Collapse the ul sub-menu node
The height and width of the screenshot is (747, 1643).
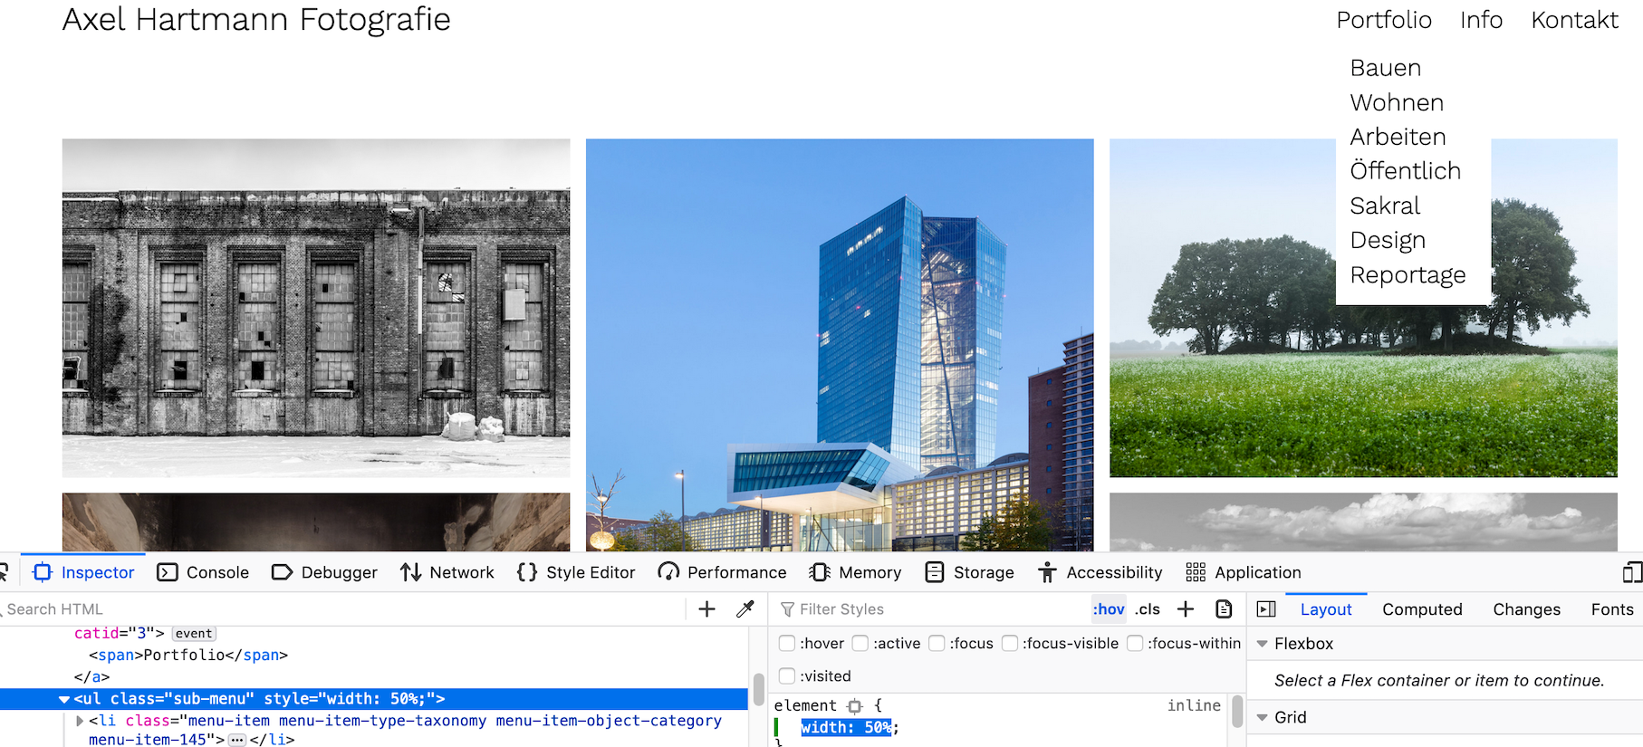64,699
